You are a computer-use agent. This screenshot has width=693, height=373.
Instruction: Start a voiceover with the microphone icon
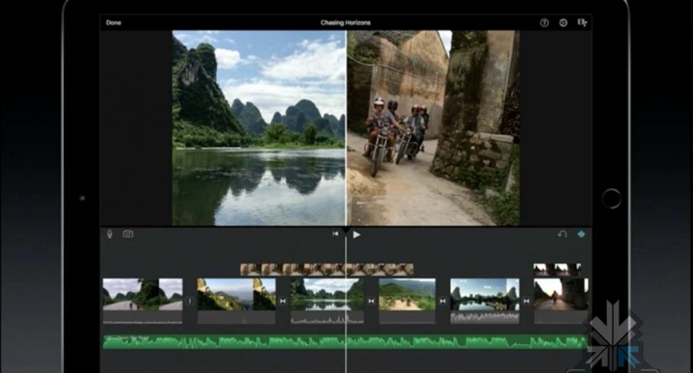(x=110, y=234)
